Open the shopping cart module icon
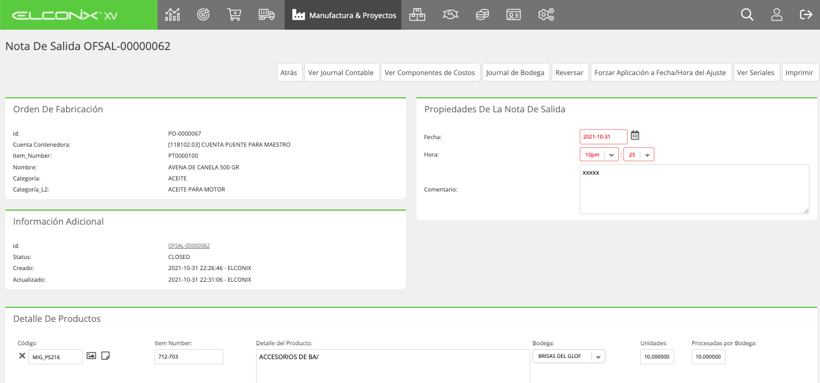This screenshot has height=383, width=820. click(x=234, y=15)
